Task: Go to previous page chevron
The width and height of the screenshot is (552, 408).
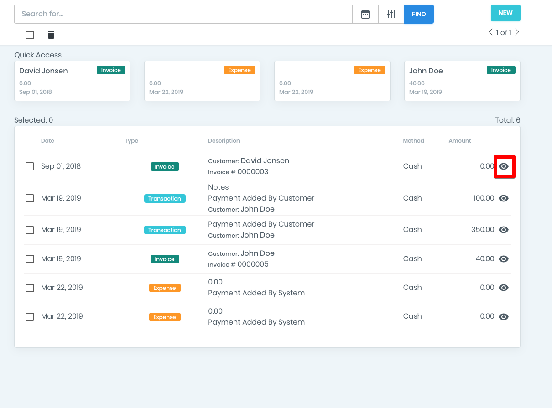Action: pos(491,32)
